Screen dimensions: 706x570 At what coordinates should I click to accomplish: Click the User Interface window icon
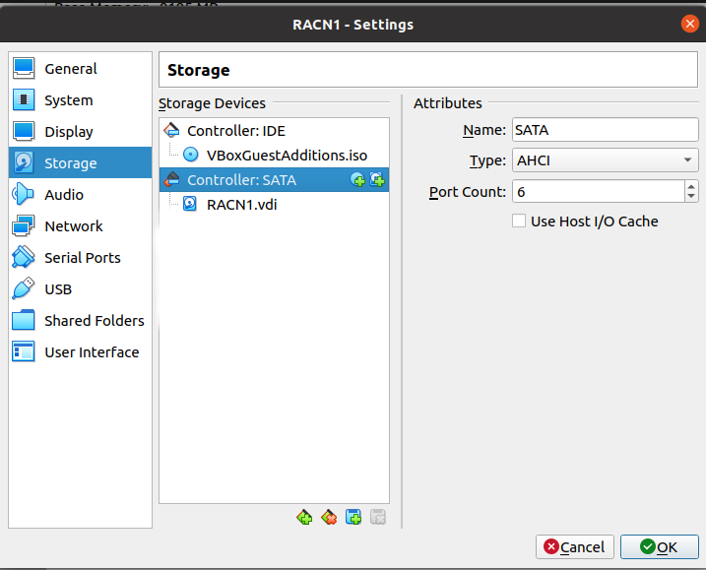tap(24, 352)
